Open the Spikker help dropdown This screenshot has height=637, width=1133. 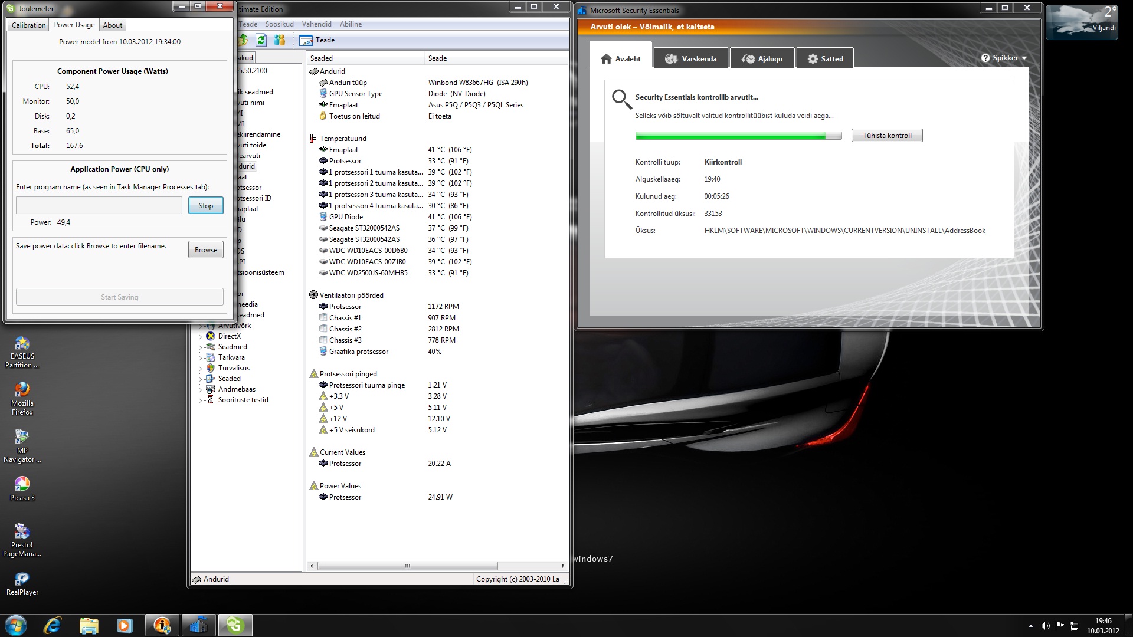[1004, 58]
